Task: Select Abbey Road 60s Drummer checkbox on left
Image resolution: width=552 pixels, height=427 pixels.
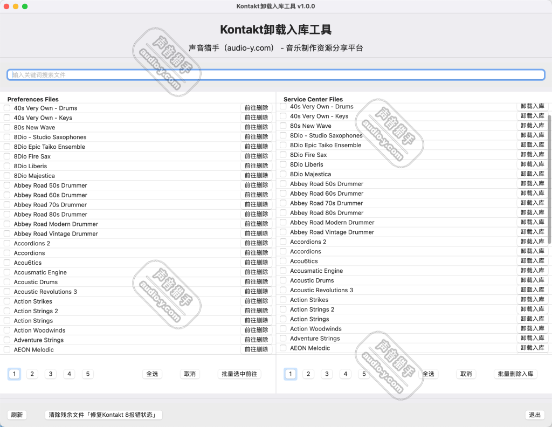Action: (x=7, y=195)
